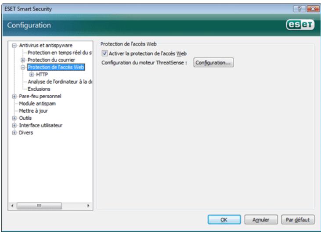Expand the Outils tree node
321x232 pixels.
point(14,118)
